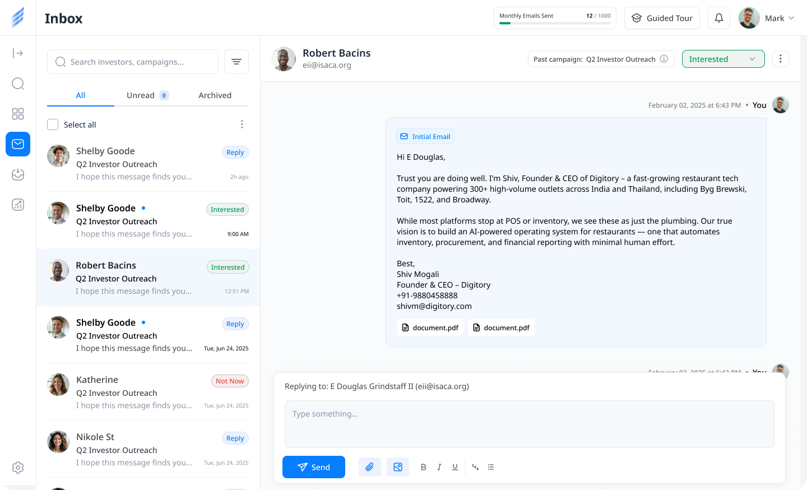
Task: Open conversation more options (vertical dots)
Action: [x=781, y=59]
